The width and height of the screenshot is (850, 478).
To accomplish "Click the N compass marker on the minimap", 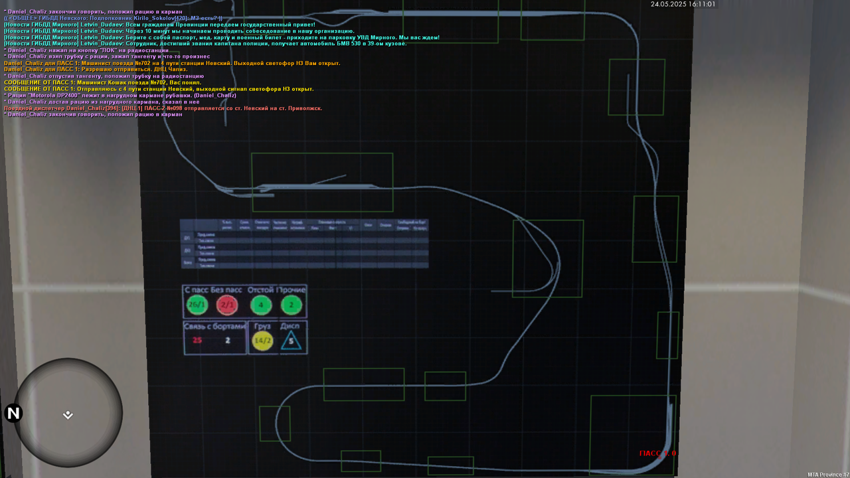I will [x=13, y=414].
